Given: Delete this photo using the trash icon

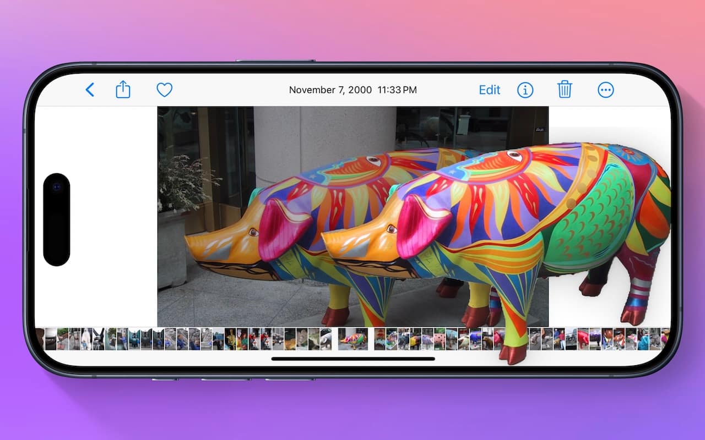Looking at the screenshot, I should (x=564, y=90).
